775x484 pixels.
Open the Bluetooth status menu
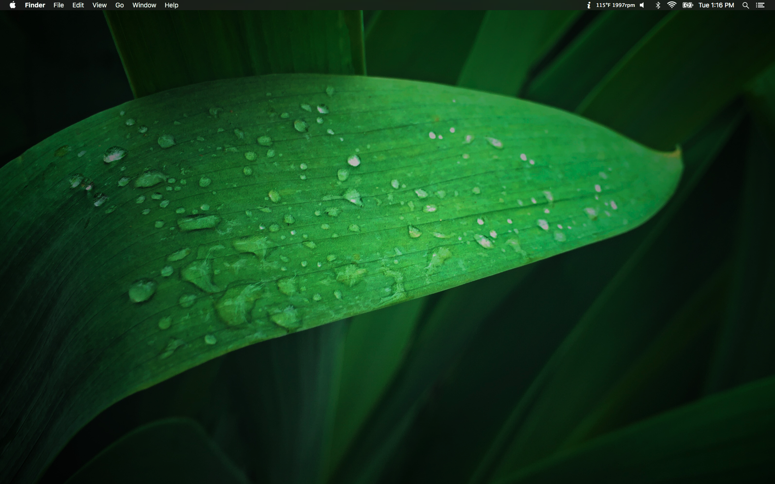coord(658,5)
